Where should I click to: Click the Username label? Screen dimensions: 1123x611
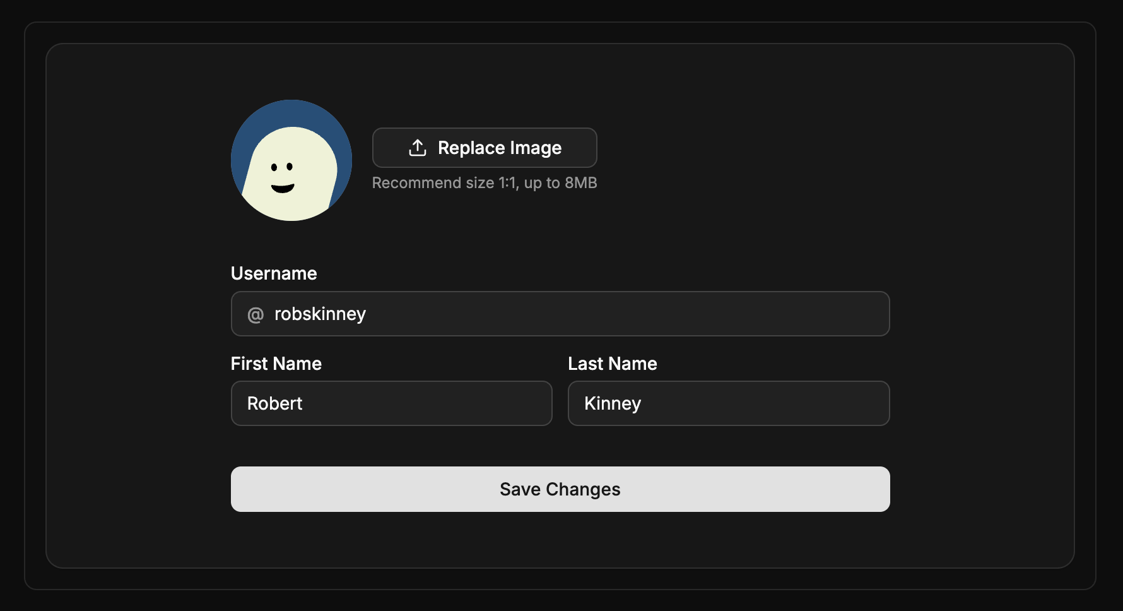274,273
